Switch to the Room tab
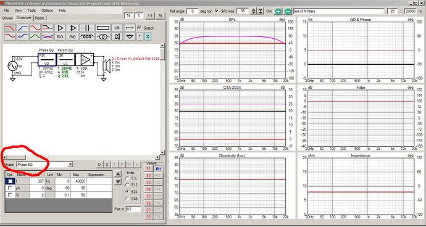426x227 pixels. coord(40,18)
